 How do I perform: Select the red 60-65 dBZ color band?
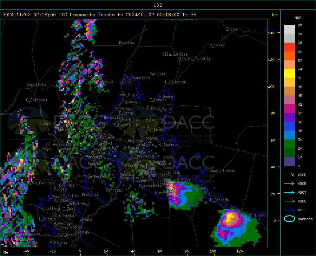click(289, 47)
